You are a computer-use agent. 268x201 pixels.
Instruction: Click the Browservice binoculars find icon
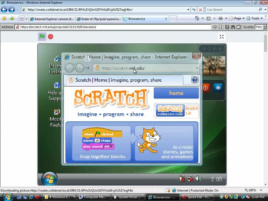click(x=233, y=27)
